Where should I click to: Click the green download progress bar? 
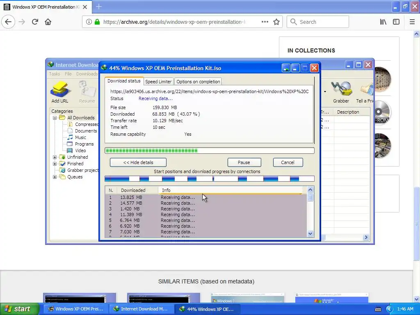click(x=210, y=151)
